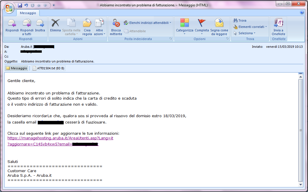The width and height of the screenshot is (308, 192).
Task: Expand the Elementi correlati dropdown
Action: pyautogui.click(x=250, y=27)
